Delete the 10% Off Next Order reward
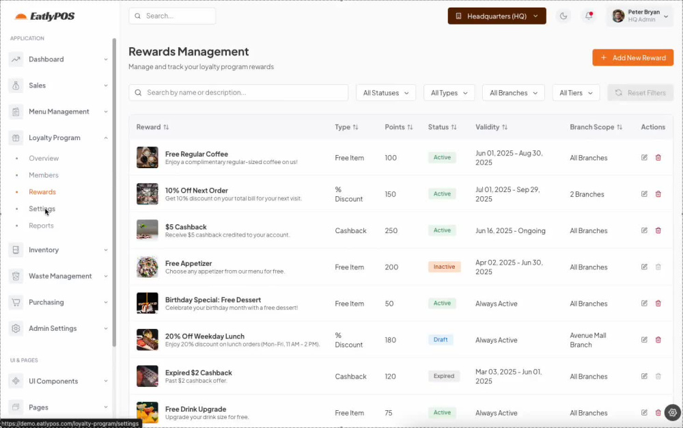The image size is (683, 428). pos(658,194)
